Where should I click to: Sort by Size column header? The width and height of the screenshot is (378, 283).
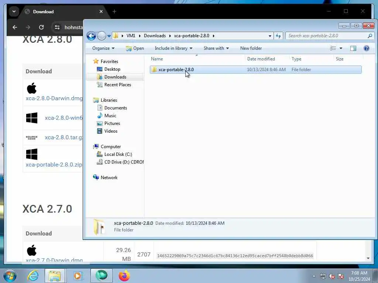click(x=348, y=59)
